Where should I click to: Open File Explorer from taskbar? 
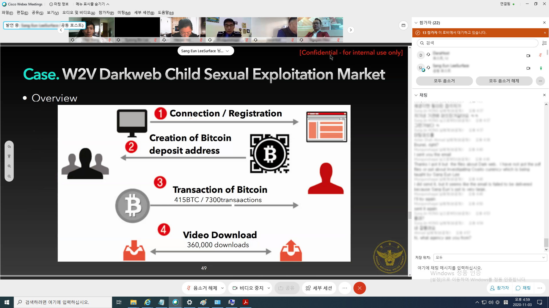[x=133, y=302]
